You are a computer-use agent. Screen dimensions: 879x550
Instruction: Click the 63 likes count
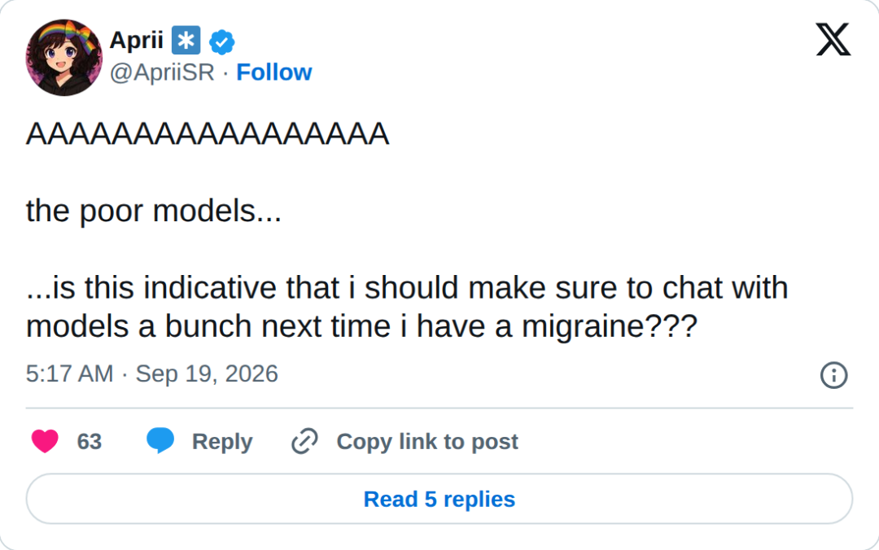[x=90, y=442]
